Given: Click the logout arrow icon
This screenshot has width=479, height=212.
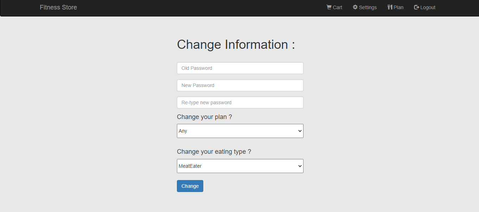Looking at the screenshot, I should coord(416,7).
